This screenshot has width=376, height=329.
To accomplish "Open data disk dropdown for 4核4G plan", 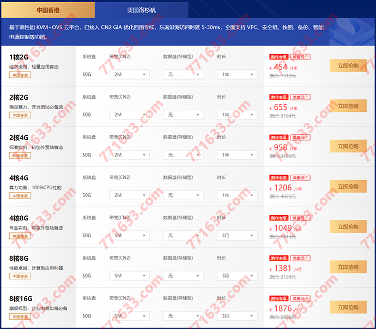I will coord(183,195).
